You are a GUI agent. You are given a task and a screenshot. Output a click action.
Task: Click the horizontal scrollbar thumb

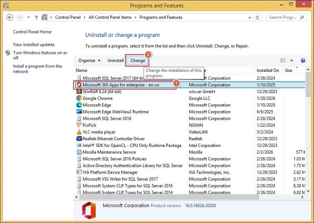click(x=170, y=197)
